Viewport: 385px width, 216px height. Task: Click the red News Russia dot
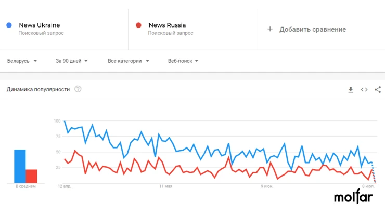[138, 25]
